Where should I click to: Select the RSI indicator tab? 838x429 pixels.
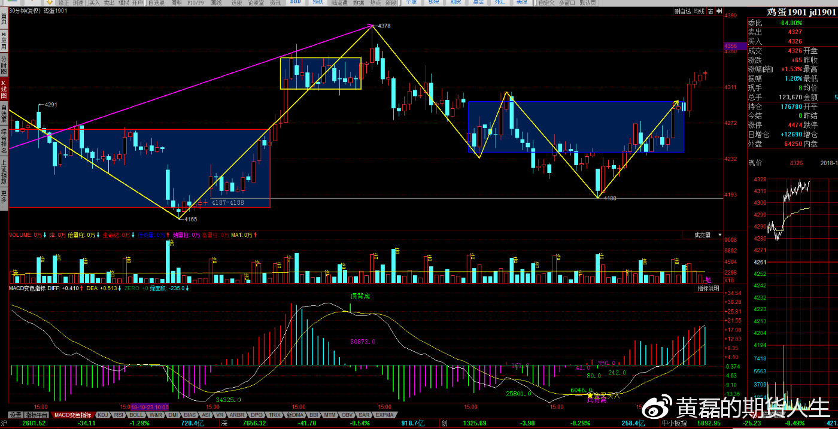click(x=119, y=415)
